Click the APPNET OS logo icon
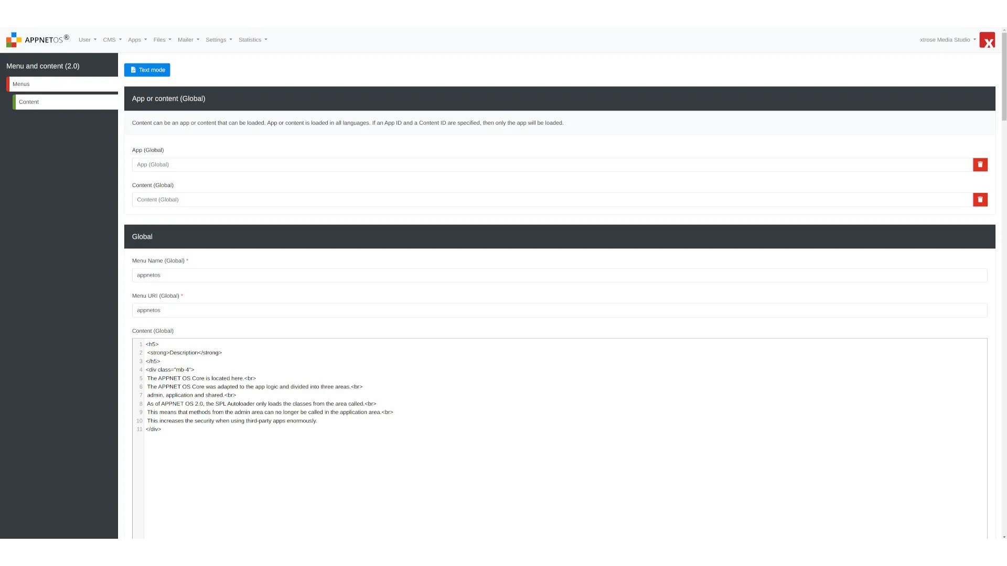 (13, 39)
